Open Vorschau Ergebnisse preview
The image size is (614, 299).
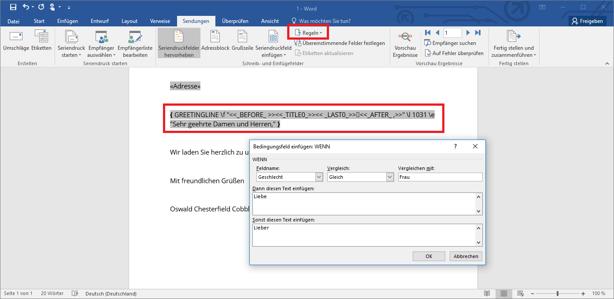[x=405, y=44]
